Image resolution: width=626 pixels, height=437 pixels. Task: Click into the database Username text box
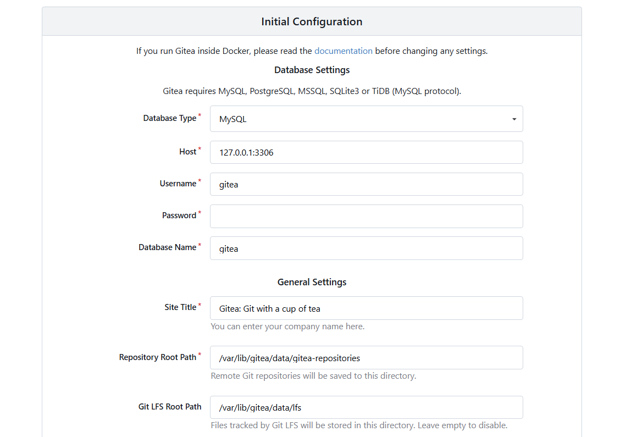(366, 184)
